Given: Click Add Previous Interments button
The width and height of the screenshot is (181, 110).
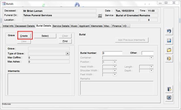Looking at the screenshot, I should 132,40.
